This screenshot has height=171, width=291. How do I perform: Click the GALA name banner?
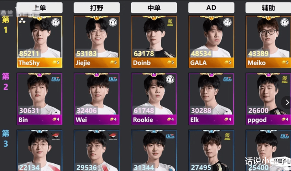click(x=211, y=63)
